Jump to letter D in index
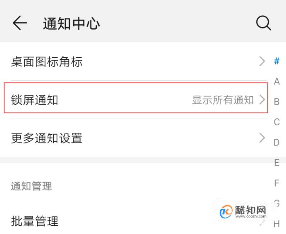The height and width of the screenshot is (234, 286). (276, 143)
